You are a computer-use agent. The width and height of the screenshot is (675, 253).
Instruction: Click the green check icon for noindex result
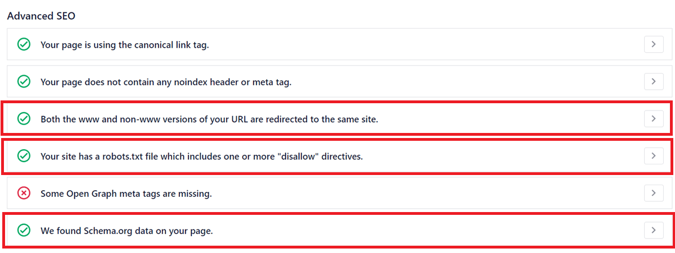point(24,82)
